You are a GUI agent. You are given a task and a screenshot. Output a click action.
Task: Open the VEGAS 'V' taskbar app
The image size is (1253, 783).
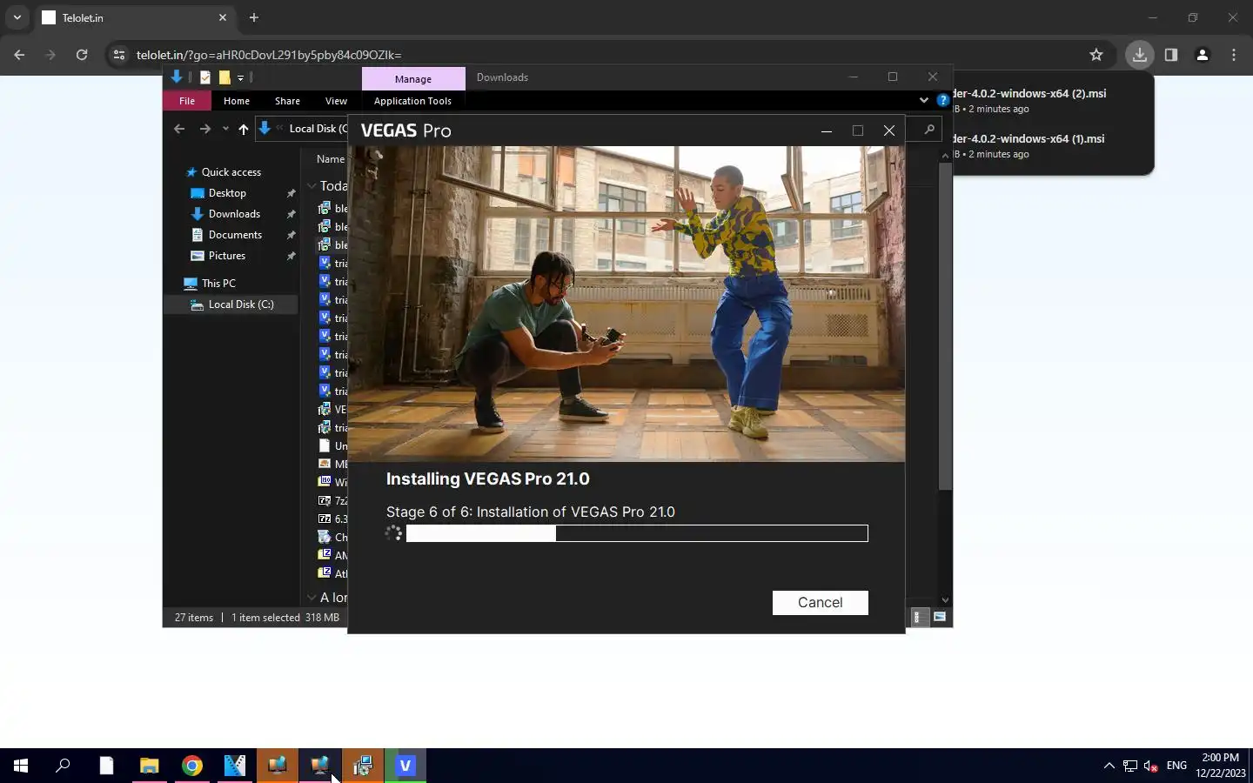(405, 766)
